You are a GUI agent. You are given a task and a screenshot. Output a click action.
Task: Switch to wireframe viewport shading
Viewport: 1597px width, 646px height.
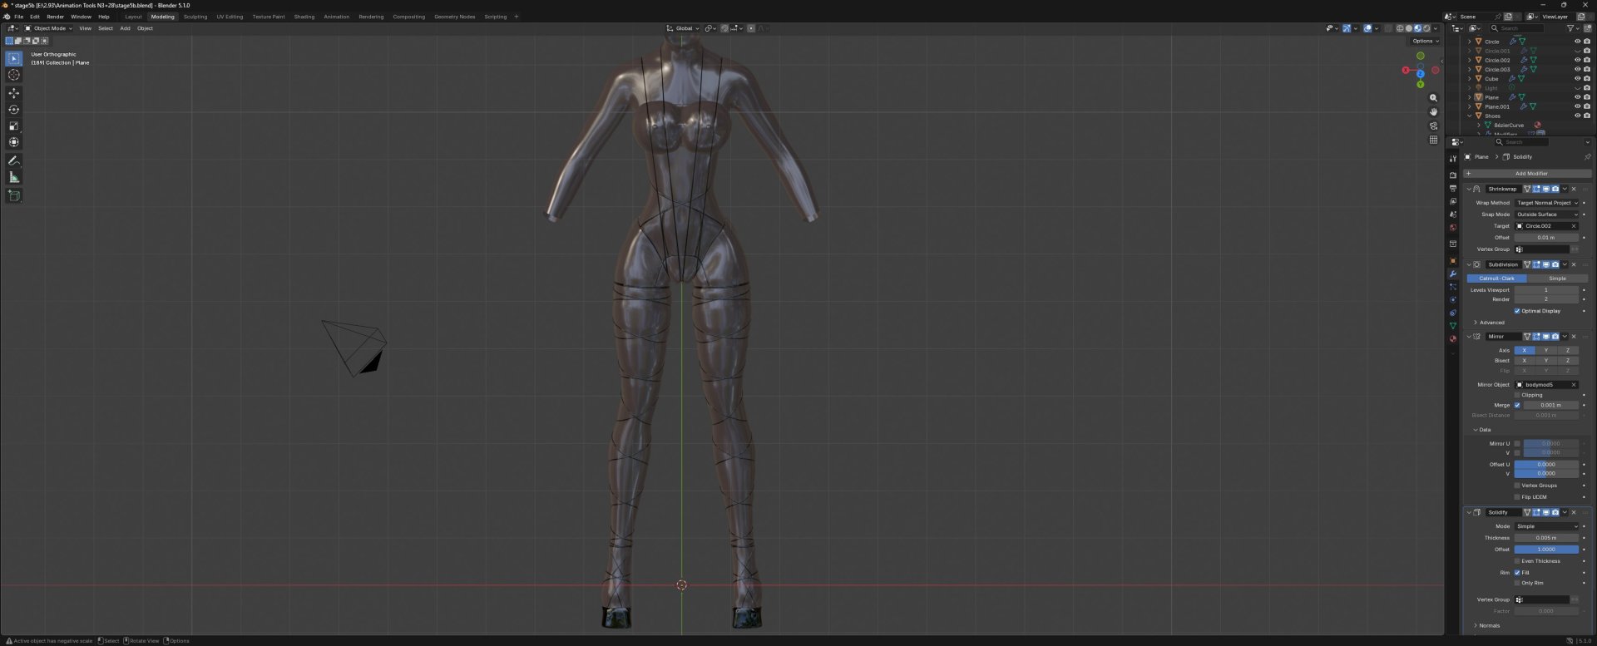[x=1400, y=28]
